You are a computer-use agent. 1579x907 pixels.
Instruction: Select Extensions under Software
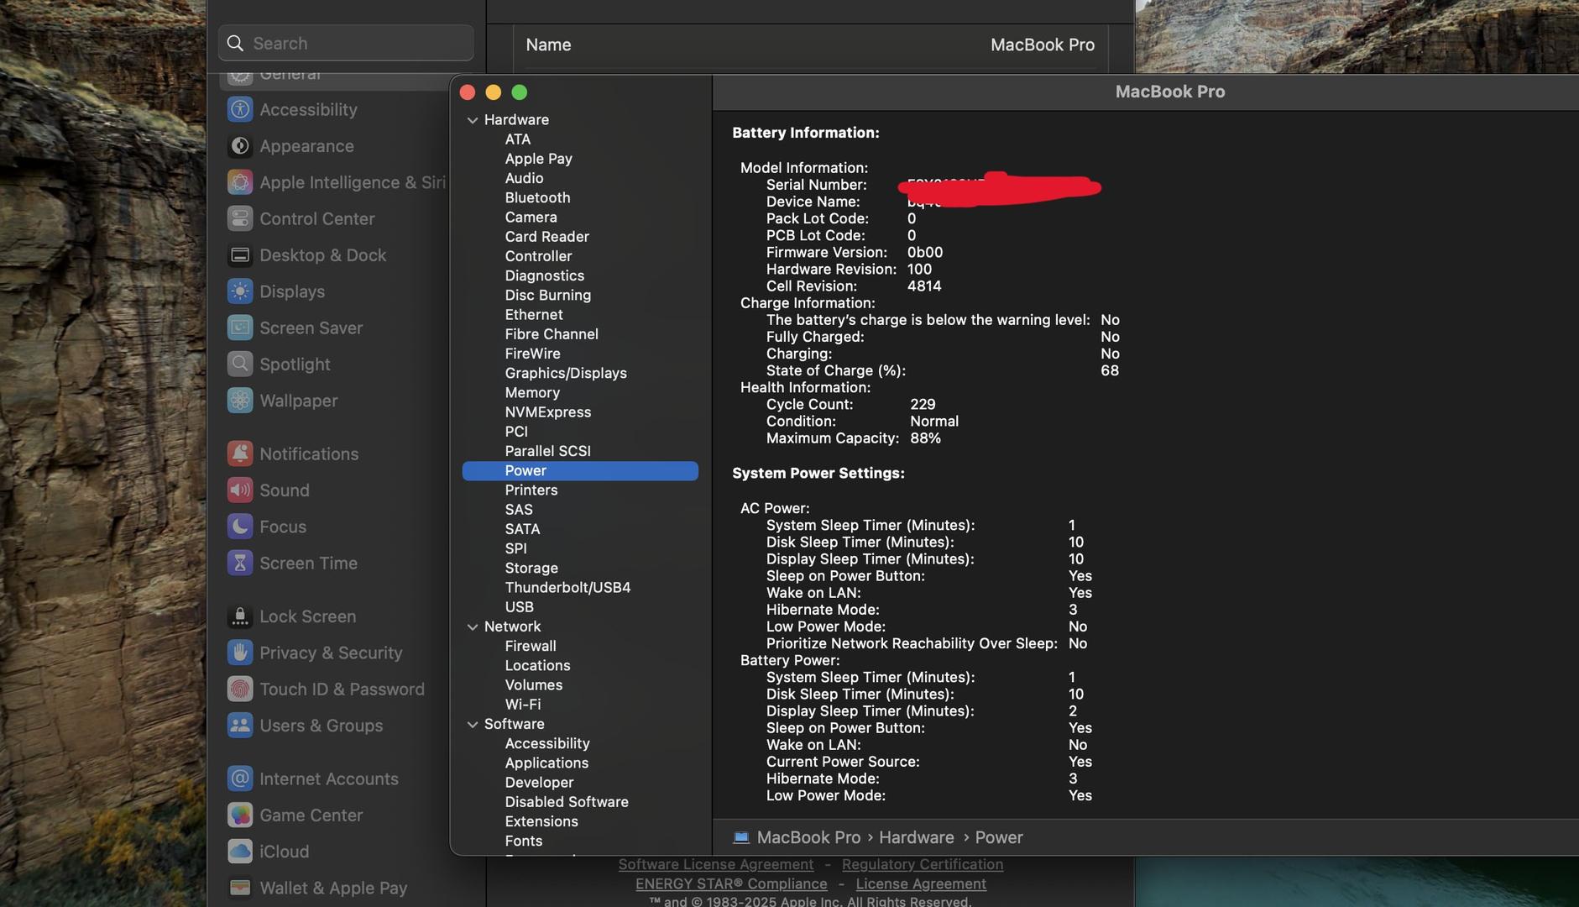click(x=541, y=821)
